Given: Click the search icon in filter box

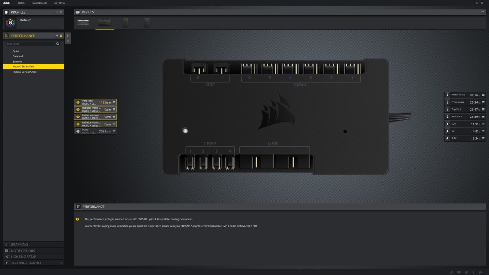Looking at the screenshot, I should click(58, 44).
